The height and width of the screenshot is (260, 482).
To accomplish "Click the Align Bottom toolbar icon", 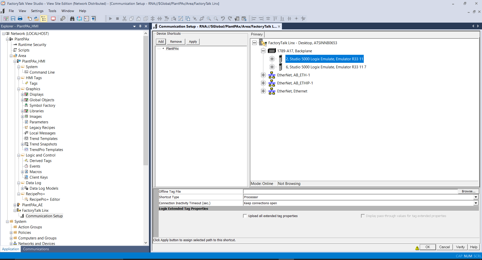I will (282, 19).
